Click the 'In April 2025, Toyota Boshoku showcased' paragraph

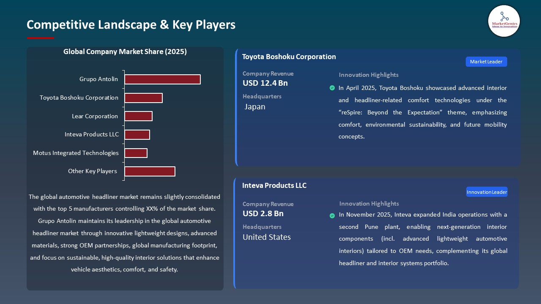423,112
